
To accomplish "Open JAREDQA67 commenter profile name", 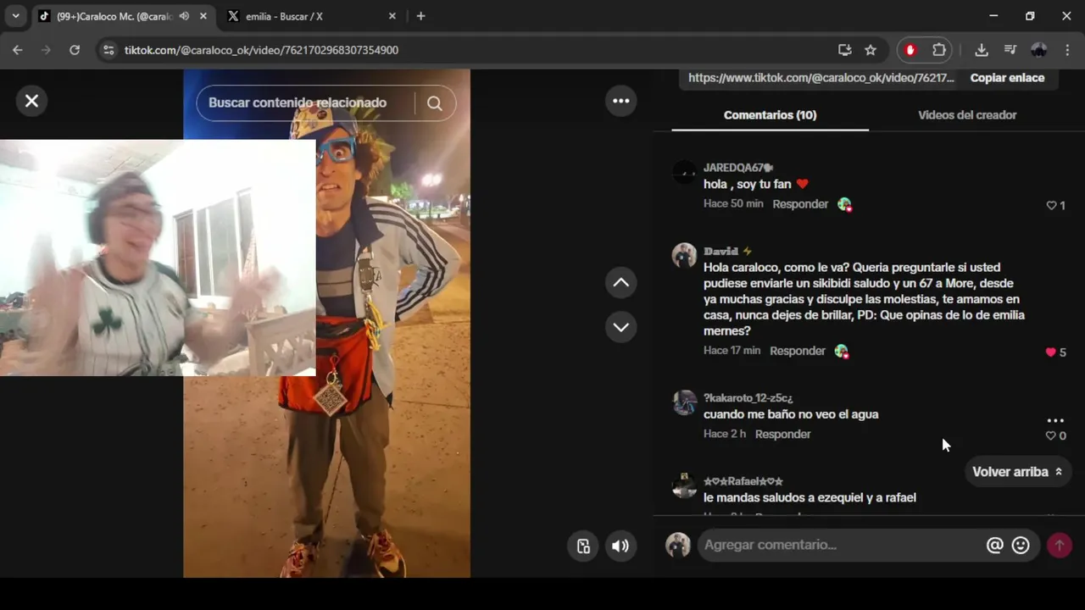I will (x=737, y=168).
